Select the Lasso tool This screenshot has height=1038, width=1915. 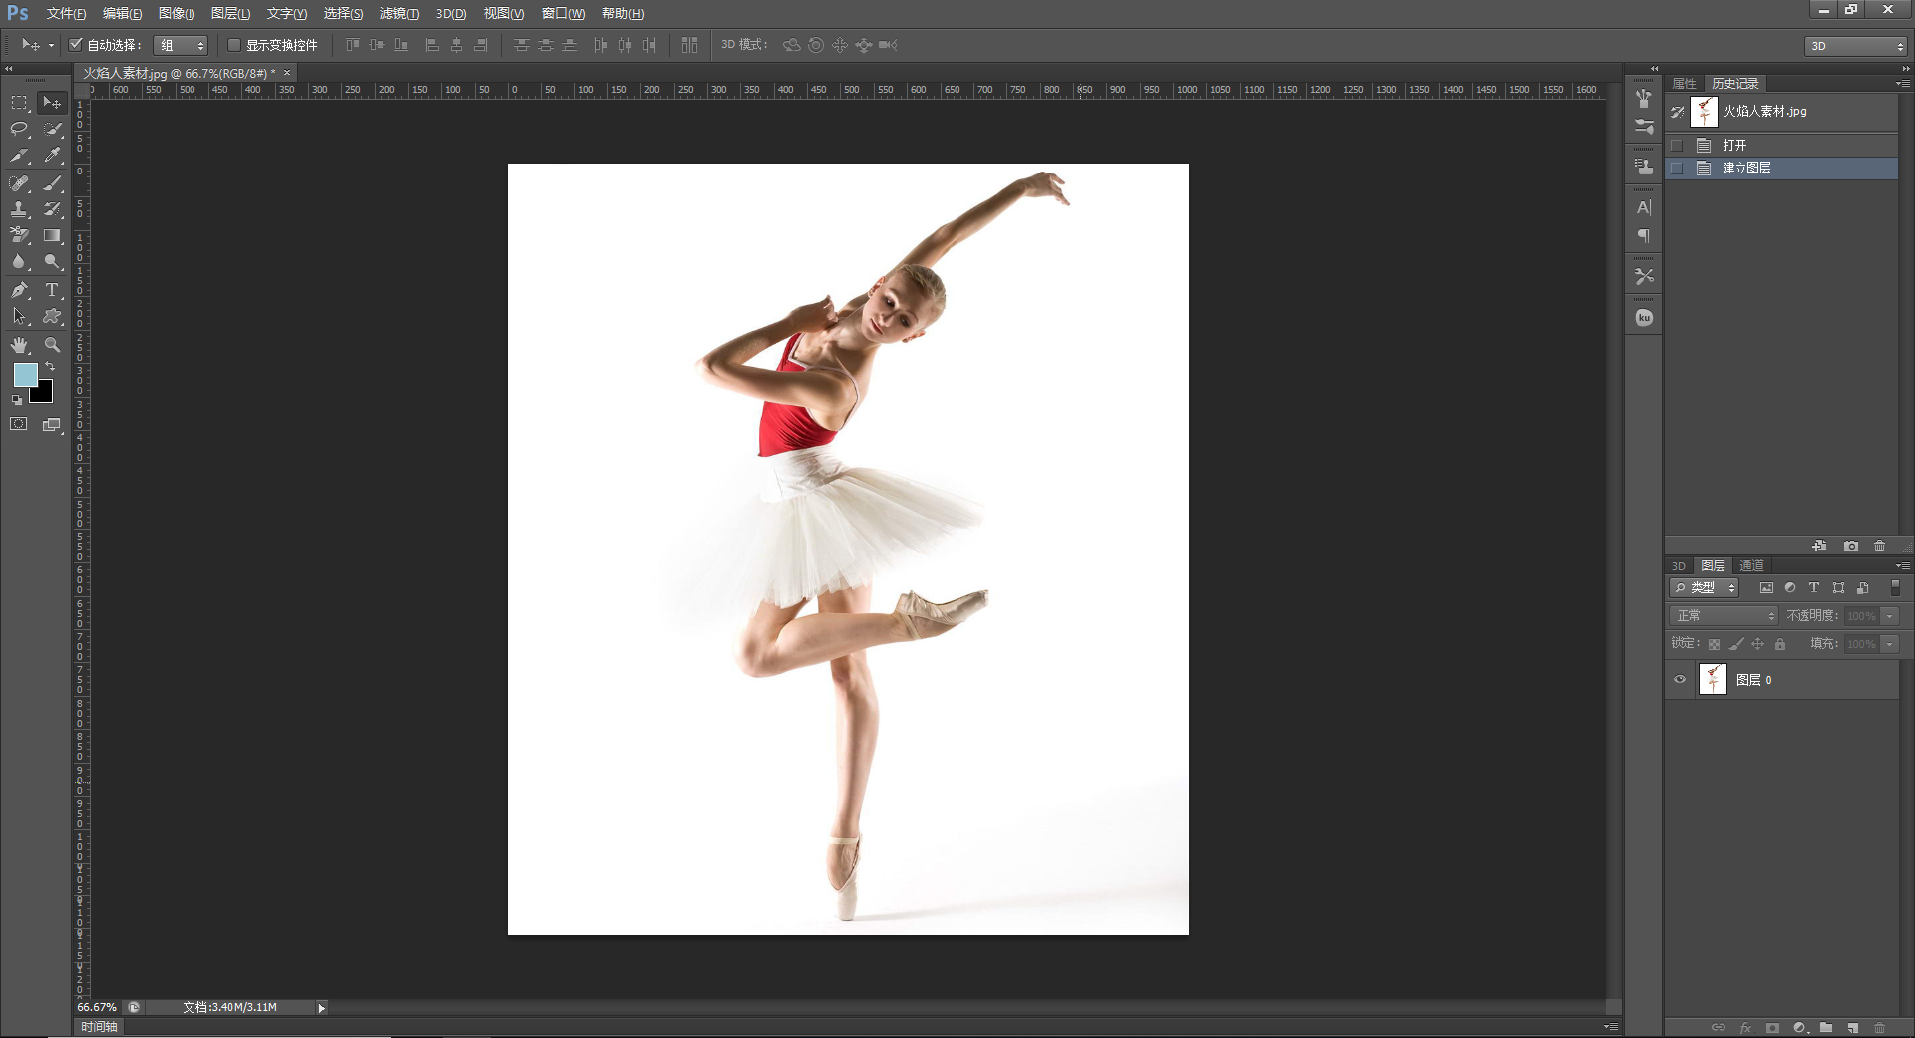[19, 129]
